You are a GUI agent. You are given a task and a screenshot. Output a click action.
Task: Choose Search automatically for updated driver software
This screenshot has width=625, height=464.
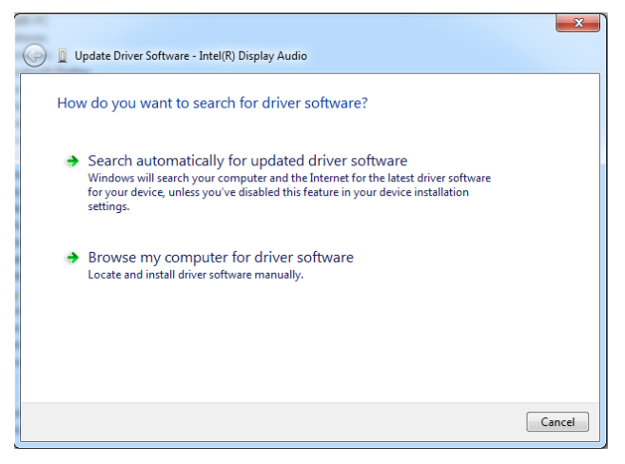247,161
